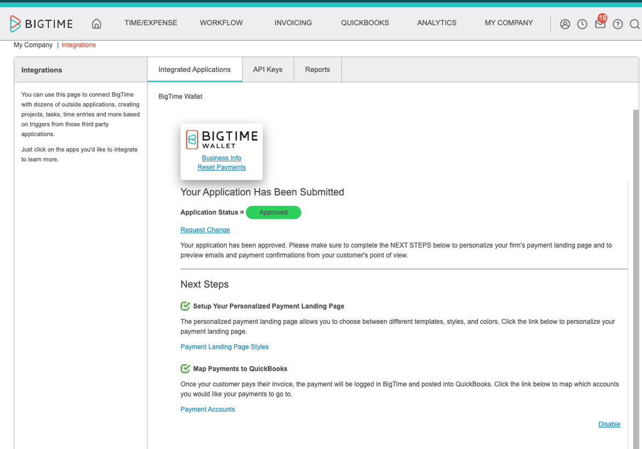Click the Disable link
642x449 pixels.
pyautogui.click(x=609, y=424)
